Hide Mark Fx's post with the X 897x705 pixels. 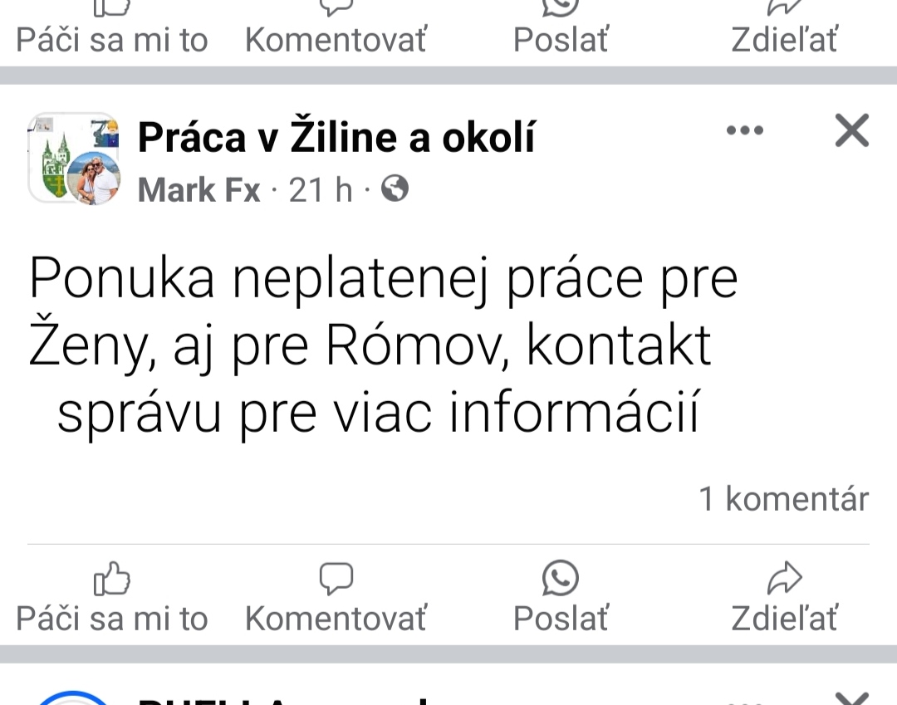851,131
